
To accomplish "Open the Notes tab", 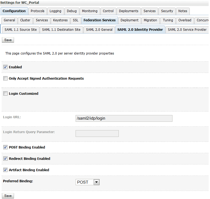I will [x=183, y=11].
